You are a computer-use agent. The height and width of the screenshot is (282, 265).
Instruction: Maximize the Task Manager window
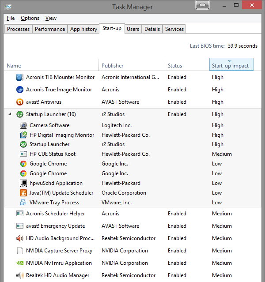pyautogui.click(x=236, y=5)
